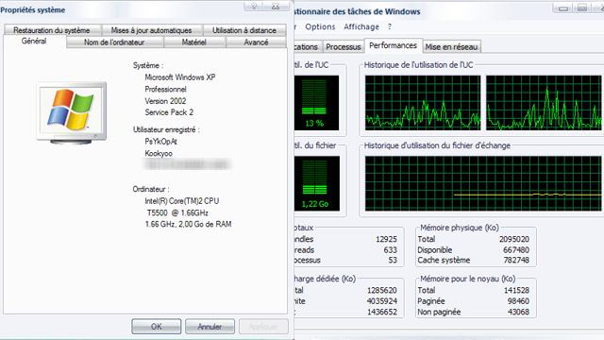Switch to the Matériel tab
The image size is (604, 340).
coord(194,42)
